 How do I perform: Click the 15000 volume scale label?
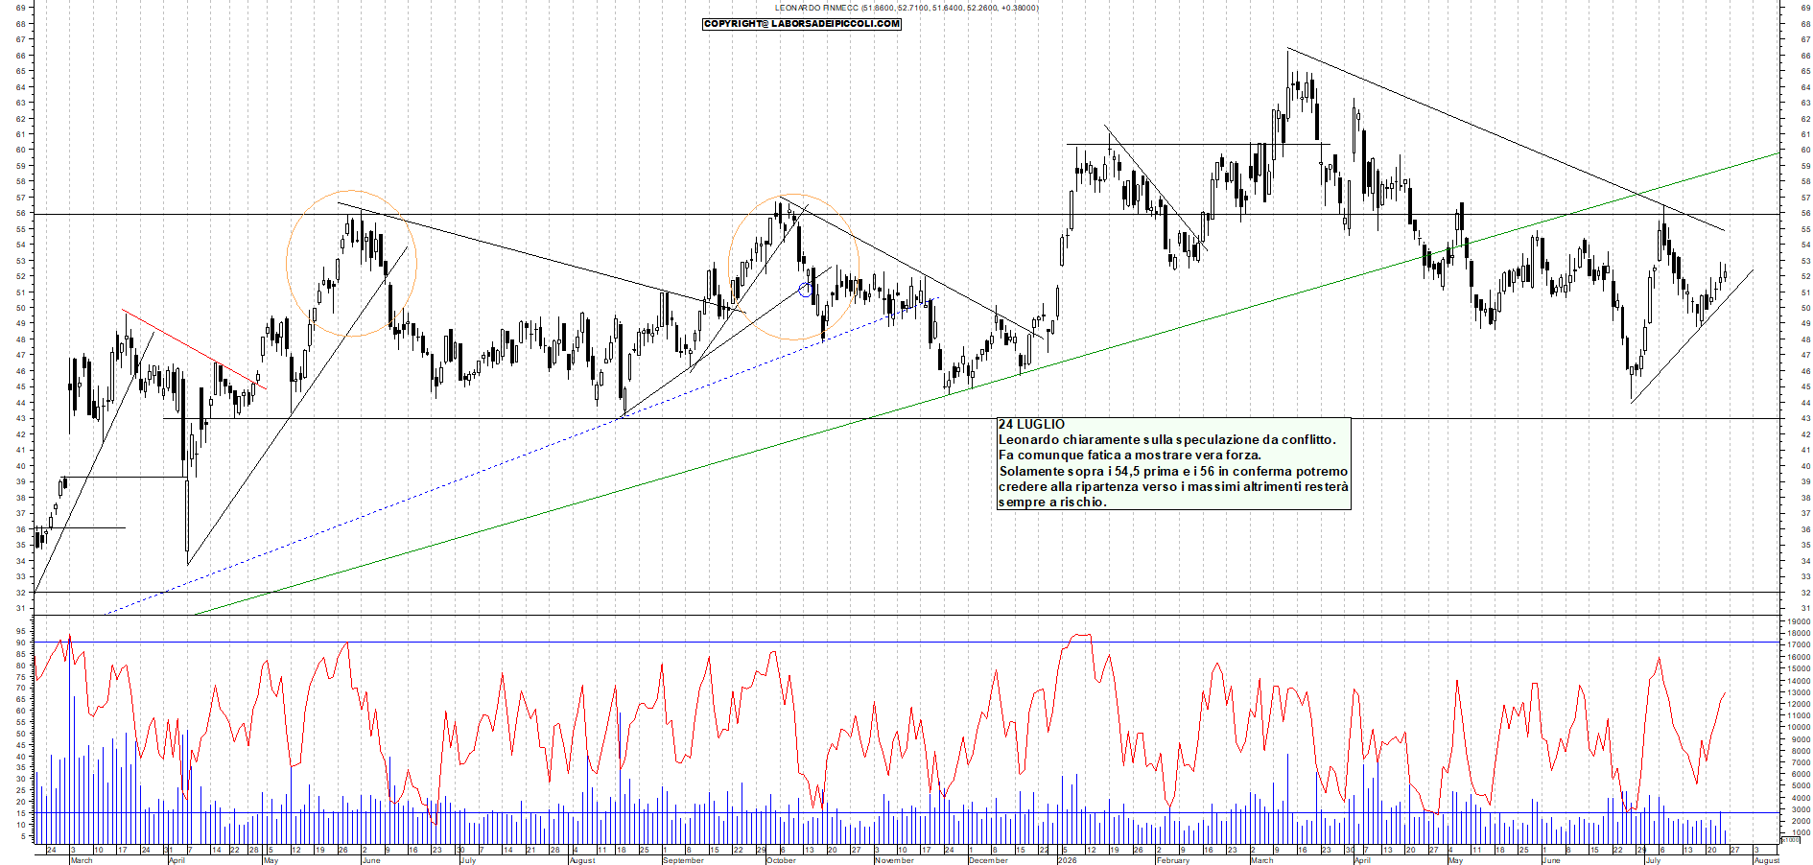point(1797,669)
